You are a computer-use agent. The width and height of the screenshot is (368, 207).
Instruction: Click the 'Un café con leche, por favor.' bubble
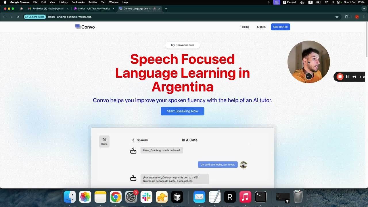(x=218, y=165)
